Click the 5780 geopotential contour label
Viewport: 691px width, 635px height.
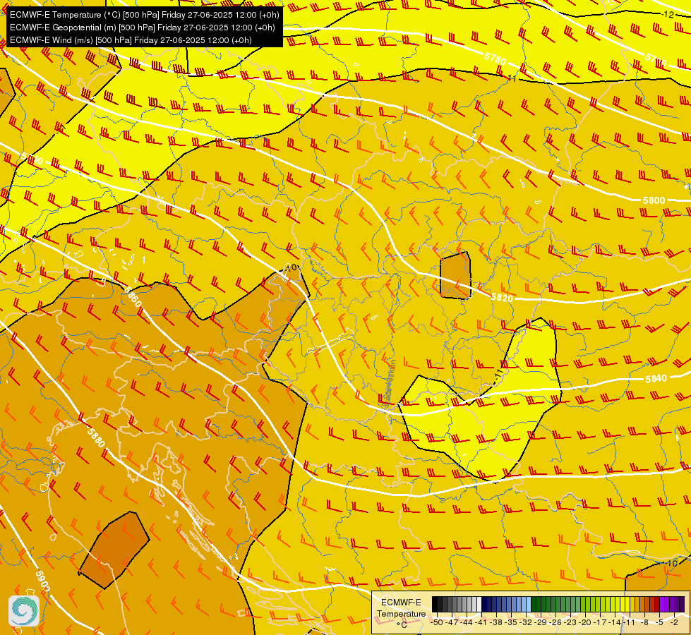click(495, 58)
